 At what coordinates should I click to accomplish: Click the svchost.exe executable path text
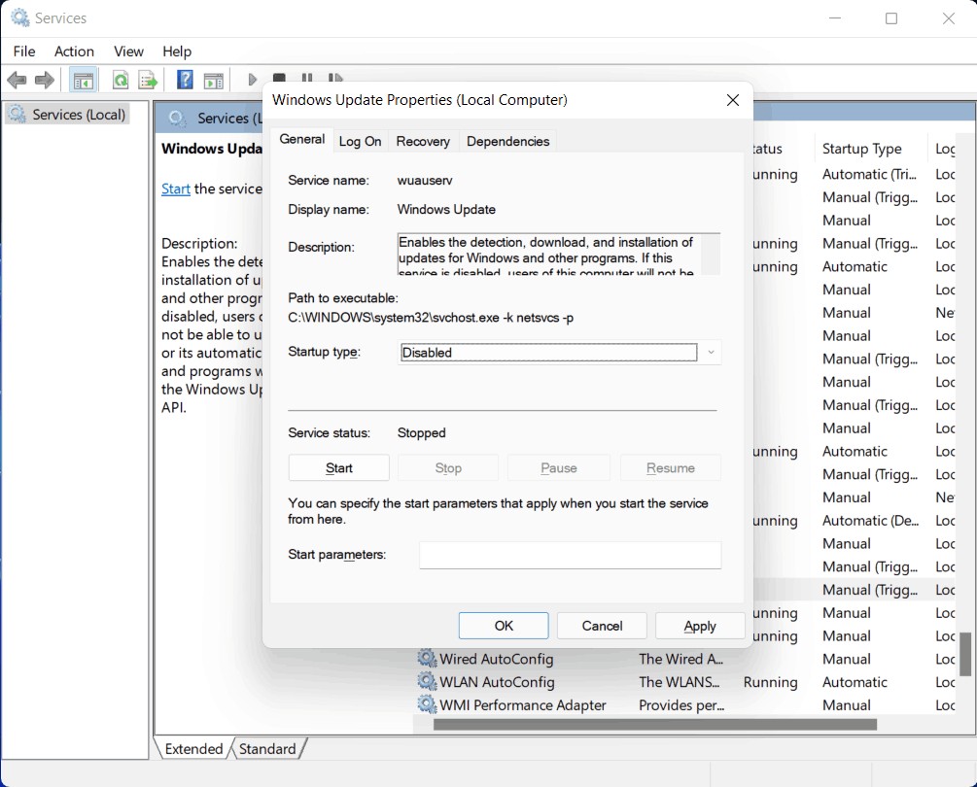pos(431,318)
